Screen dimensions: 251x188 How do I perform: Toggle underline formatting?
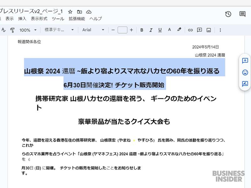click(160, 30)
